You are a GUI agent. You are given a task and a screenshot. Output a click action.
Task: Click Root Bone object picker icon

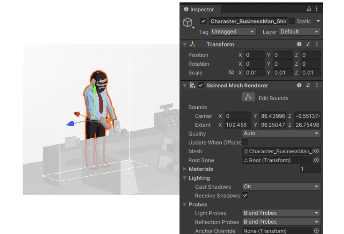[x=316, y=160]
